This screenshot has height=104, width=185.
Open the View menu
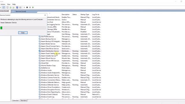(x=9, y=4)
